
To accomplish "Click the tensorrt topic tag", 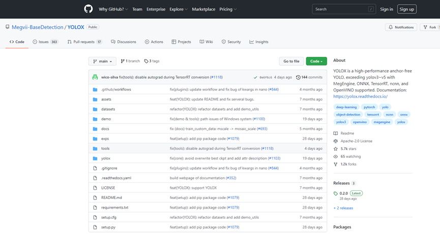I will 373,115.
